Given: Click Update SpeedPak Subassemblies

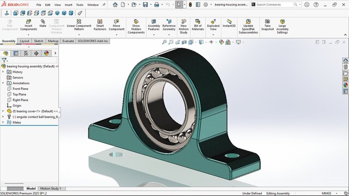Looking at the screenshot, I should [x=248, y=27].
